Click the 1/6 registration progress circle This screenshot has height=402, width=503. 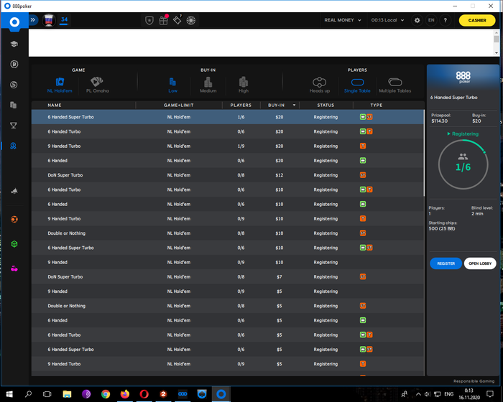pos(463,165)
